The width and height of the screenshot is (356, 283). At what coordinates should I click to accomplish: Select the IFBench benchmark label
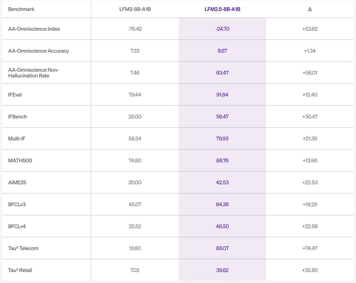point(18,117)
